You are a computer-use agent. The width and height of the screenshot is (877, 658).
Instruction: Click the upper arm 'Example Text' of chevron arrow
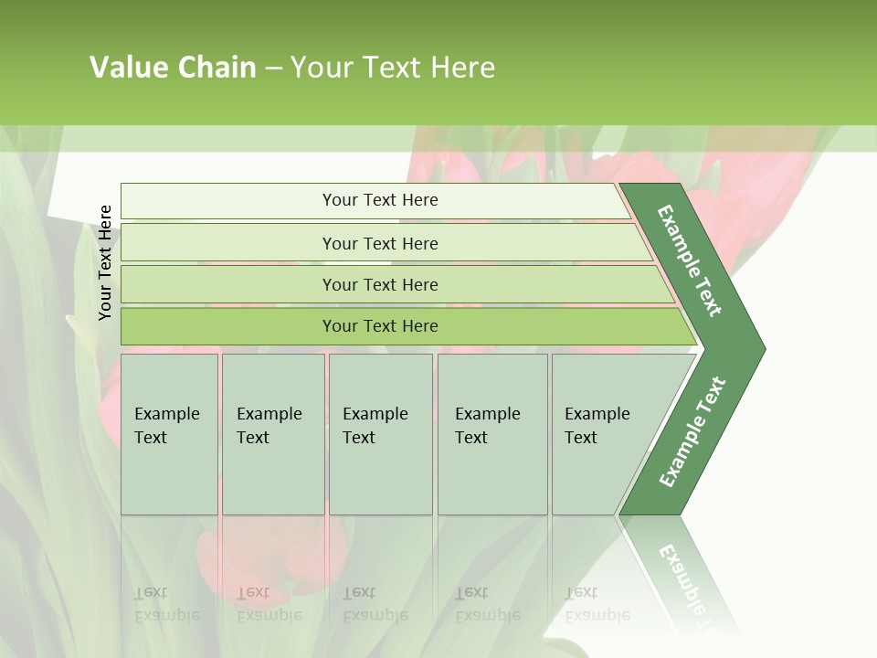click(689, 260)
